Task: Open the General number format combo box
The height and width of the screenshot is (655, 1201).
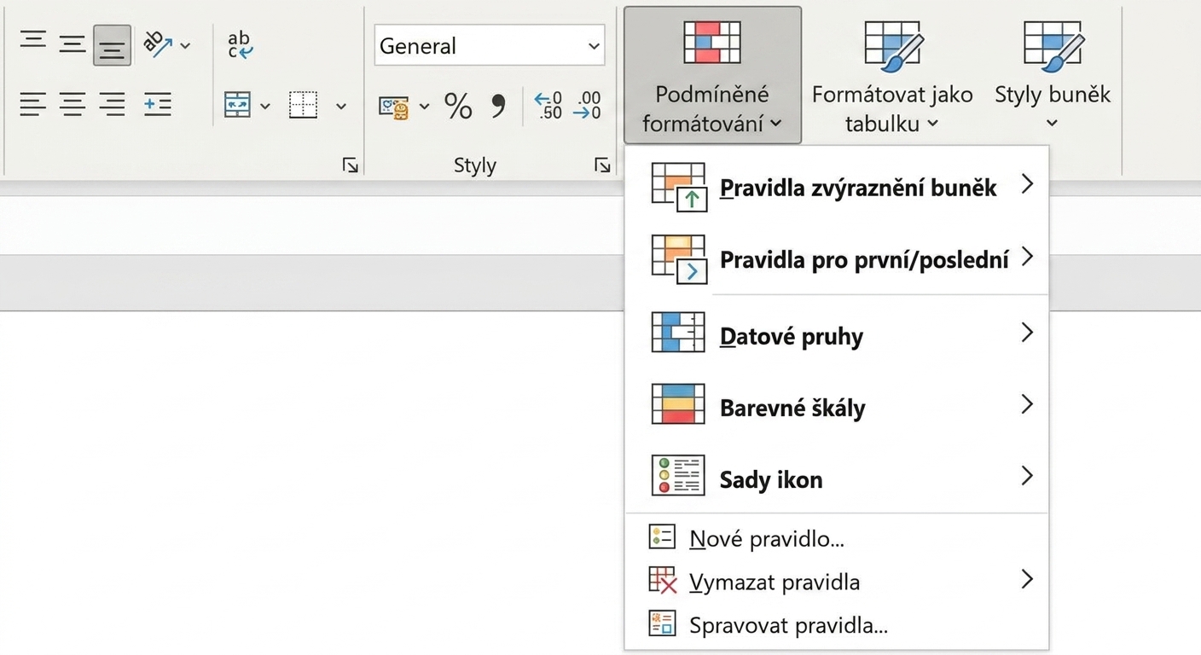Action: pyautogui.click(x=490, y=45)
